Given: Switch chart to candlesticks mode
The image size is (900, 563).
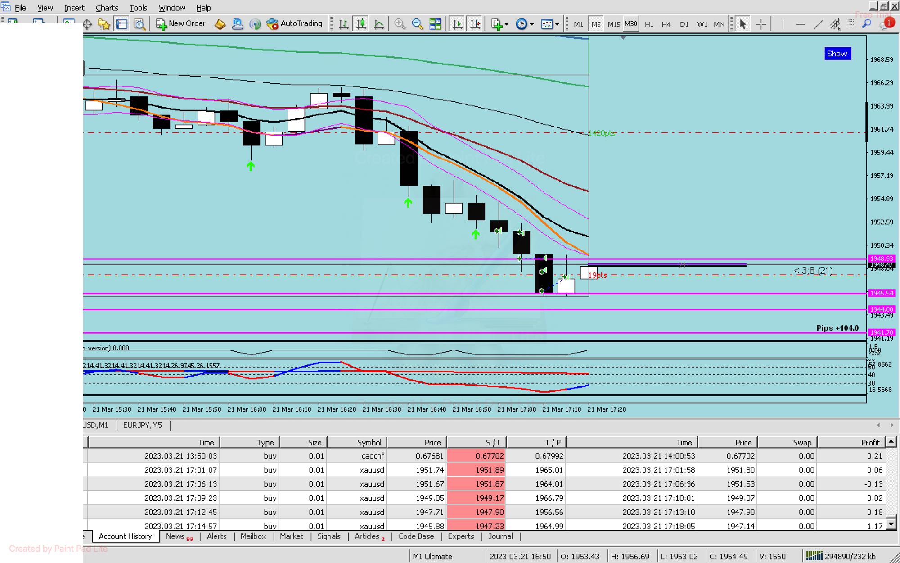Looking at the screenshot, I should point(361,24).
